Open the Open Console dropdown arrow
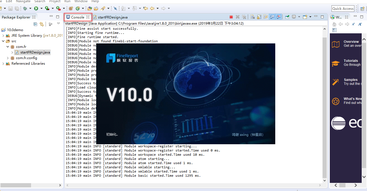The image size is (367, 191). click(x=310, y=17)
